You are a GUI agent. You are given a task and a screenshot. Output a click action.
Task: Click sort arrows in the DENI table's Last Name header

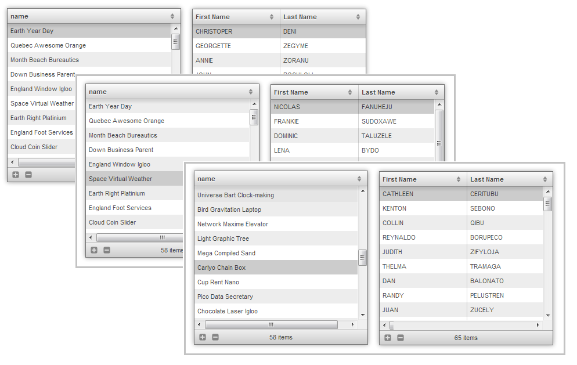point(358,17)
